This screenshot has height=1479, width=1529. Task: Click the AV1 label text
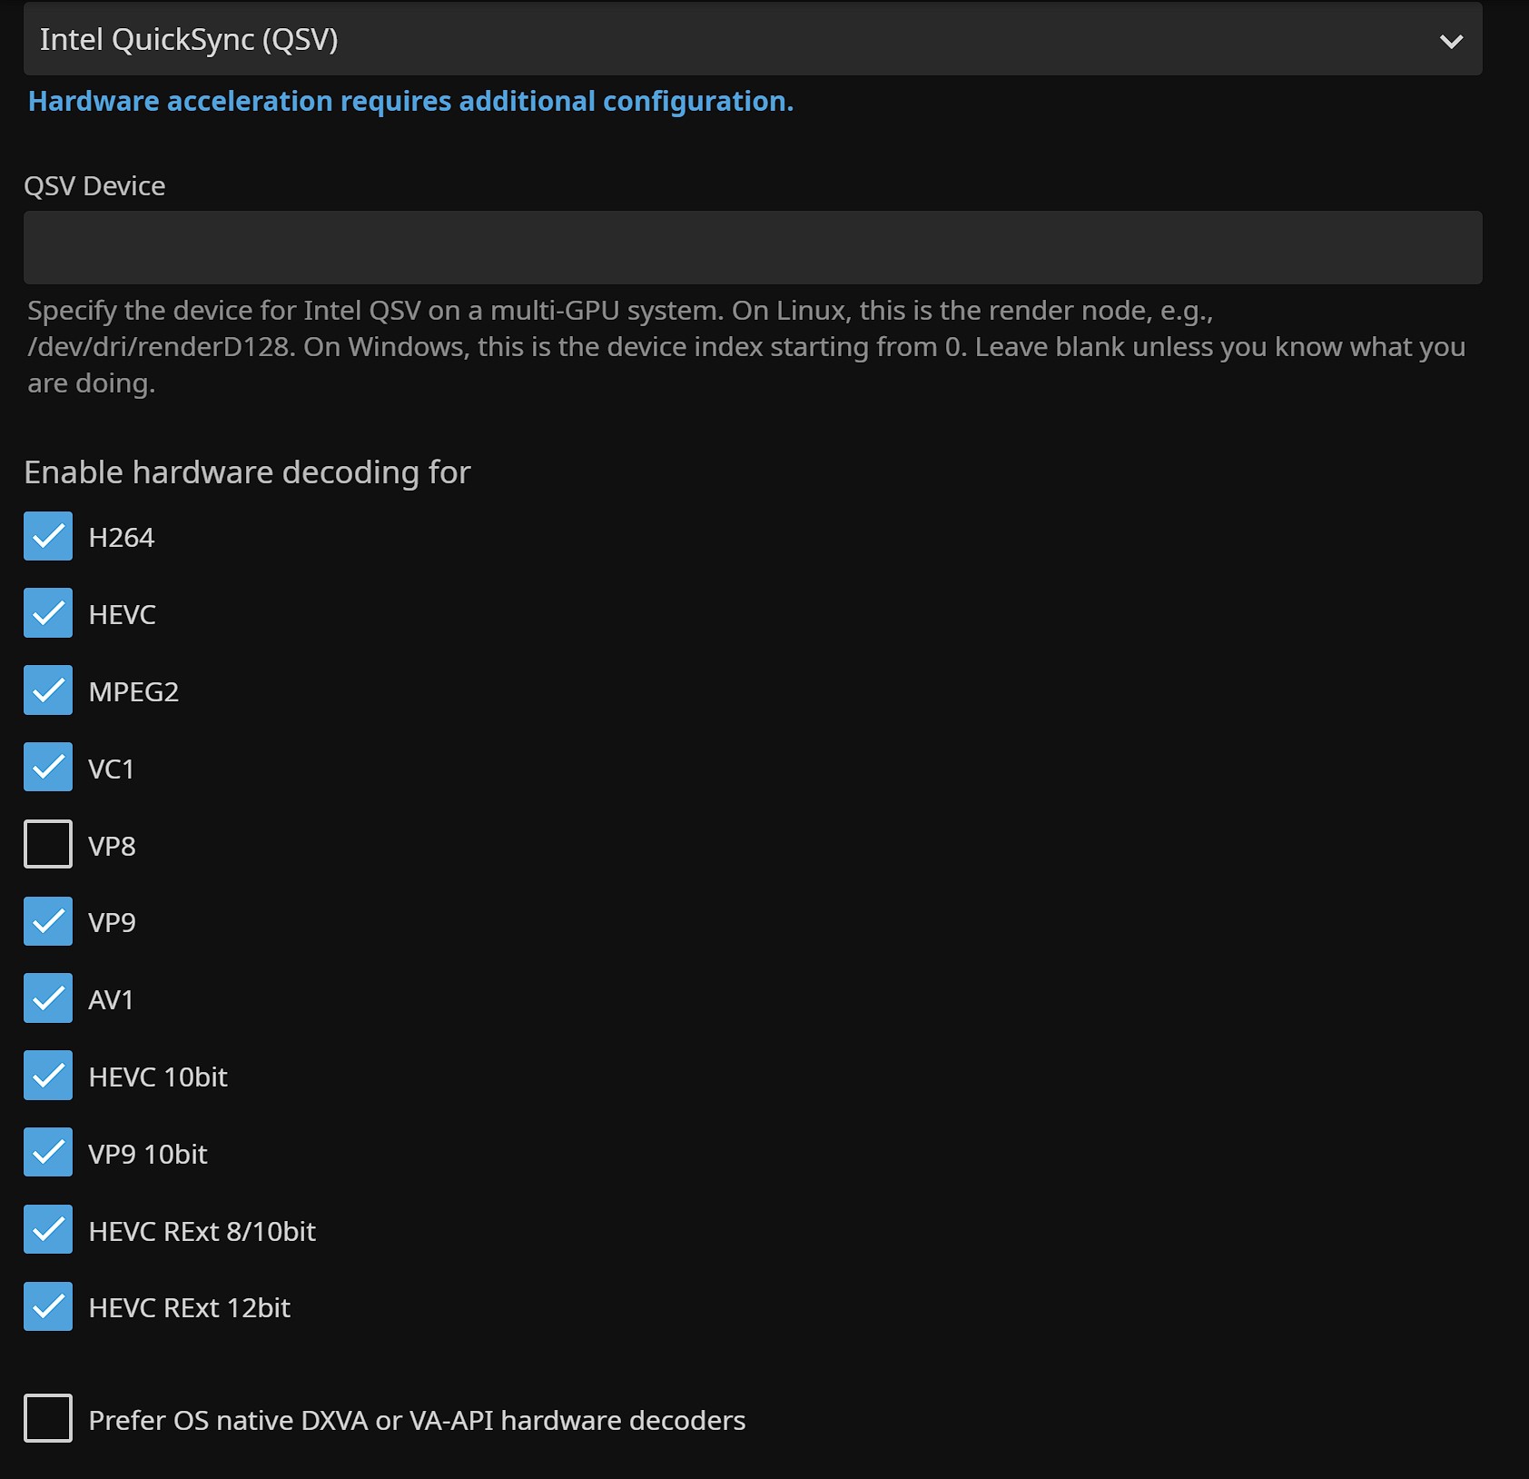[111, 1000]
